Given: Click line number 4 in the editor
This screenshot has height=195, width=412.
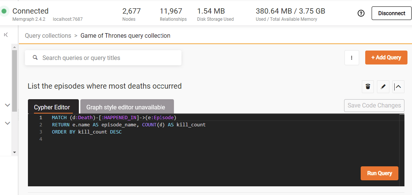Looking at the screenshot, I should click(40, 139).
